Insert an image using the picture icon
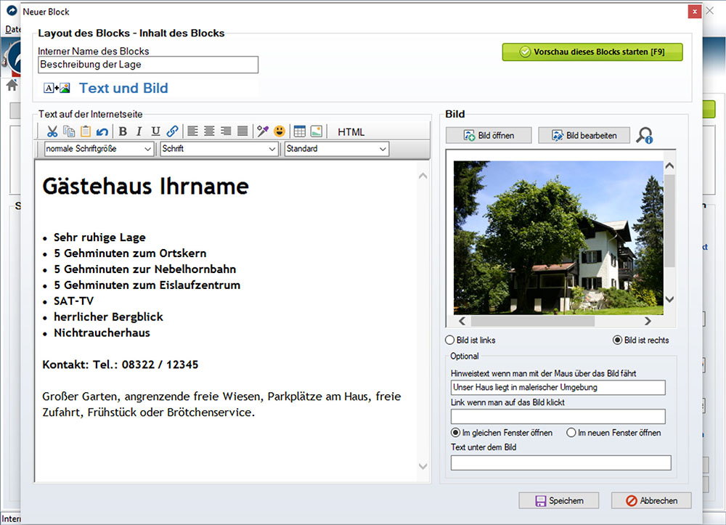The height and width of the screenshot is (525, 726). click(x=317, y=131)
